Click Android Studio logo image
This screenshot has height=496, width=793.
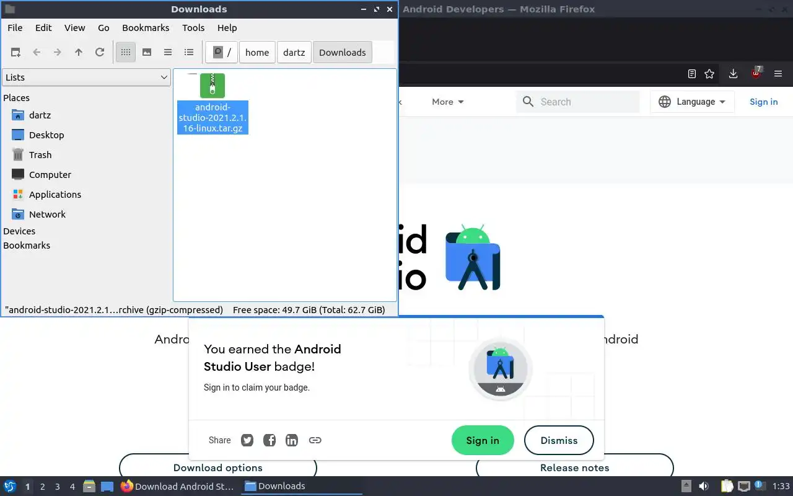[473, 258]
